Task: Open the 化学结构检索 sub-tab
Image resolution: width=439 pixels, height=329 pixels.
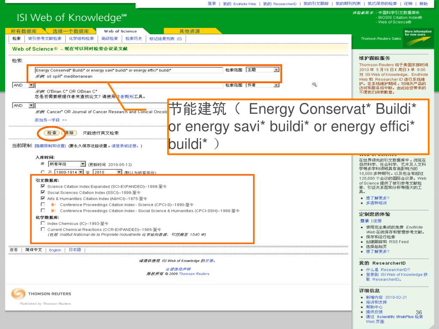Action: (x=81, y=39)
